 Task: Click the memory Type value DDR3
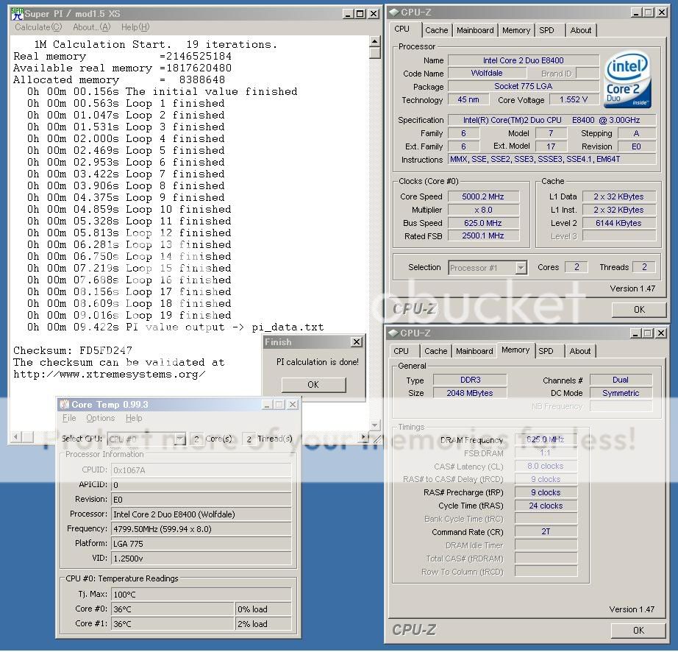tap(470, 380)
